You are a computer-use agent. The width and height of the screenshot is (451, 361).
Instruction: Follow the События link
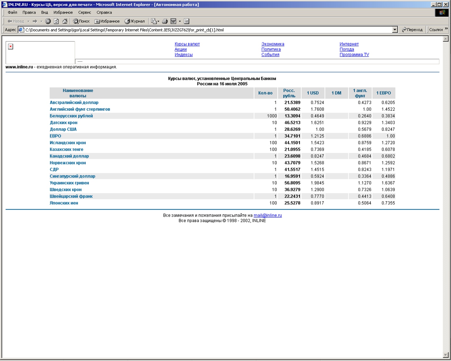270,55
